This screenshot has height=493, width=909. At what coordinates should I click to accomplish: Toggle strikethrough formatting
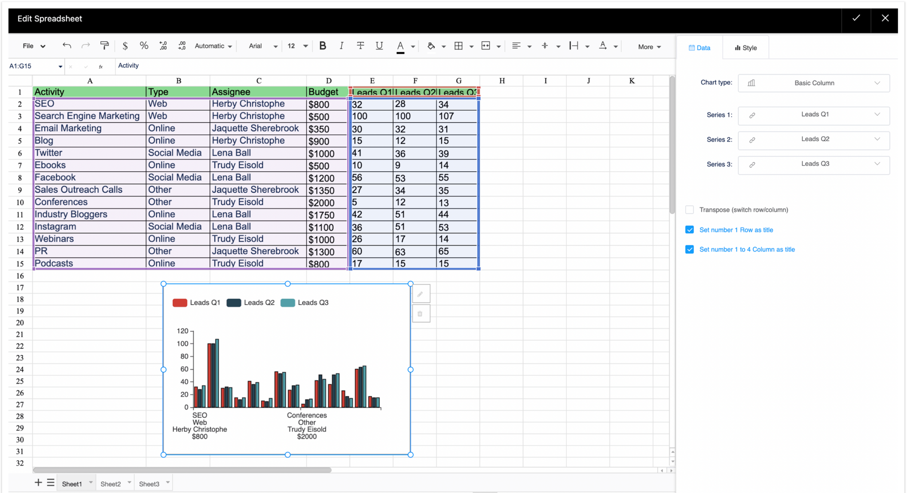[x=360, y=46]
